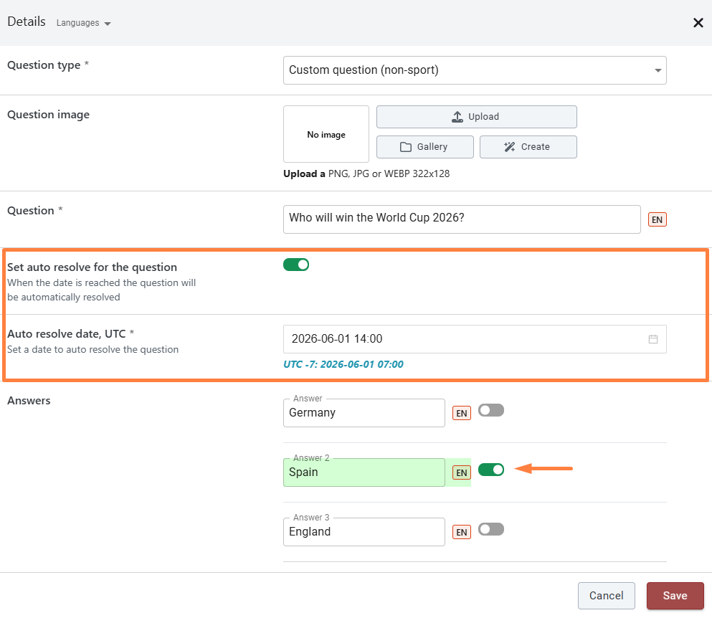Click the Upload image button
Viewport: 712px width, 618px height.
[476, 117]
